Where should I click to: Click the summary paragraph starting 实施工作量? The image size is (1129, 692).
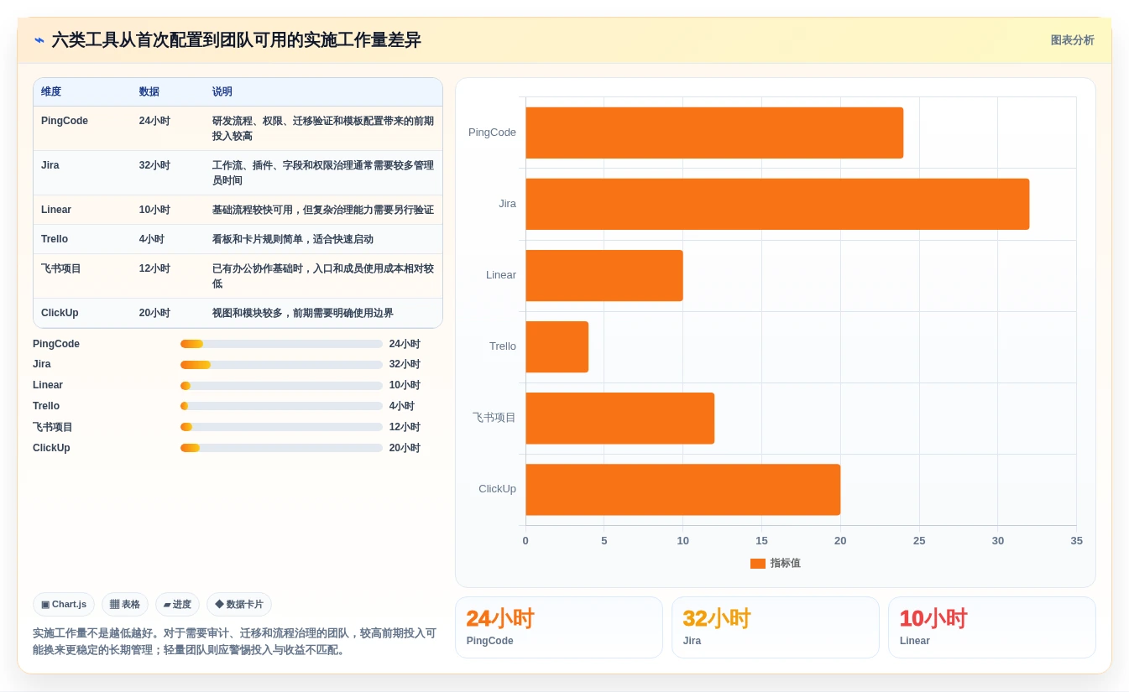point(234,642)
